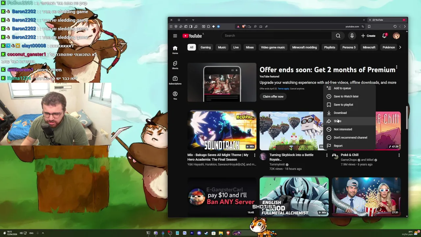Open Shorts in YouTube sidebar
Viewport: 421px width, 237px height.
(x=175, y=65)
